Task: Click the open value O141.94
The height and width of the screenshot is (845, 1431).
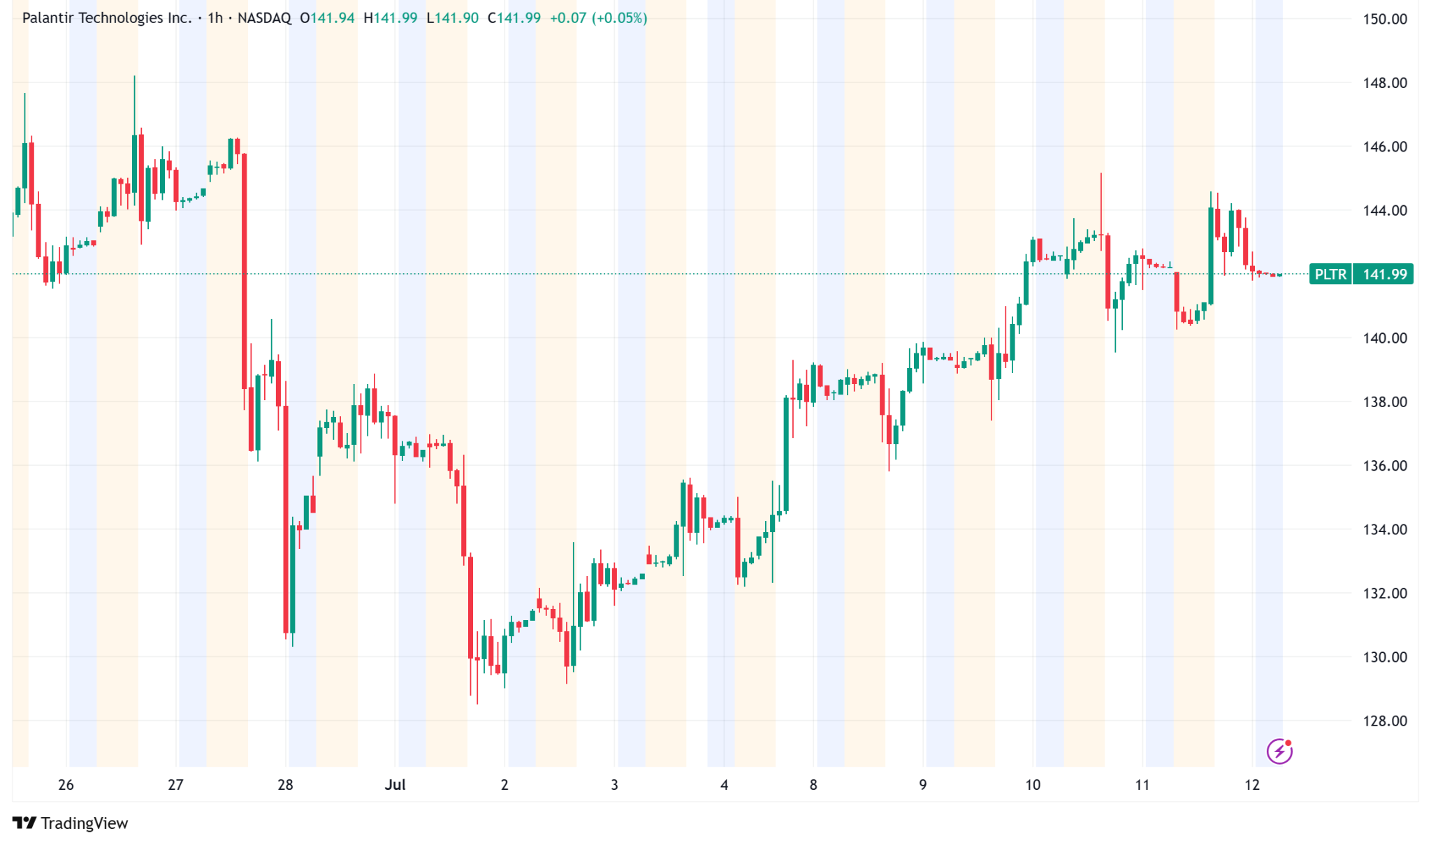Action: coord(327,18)
